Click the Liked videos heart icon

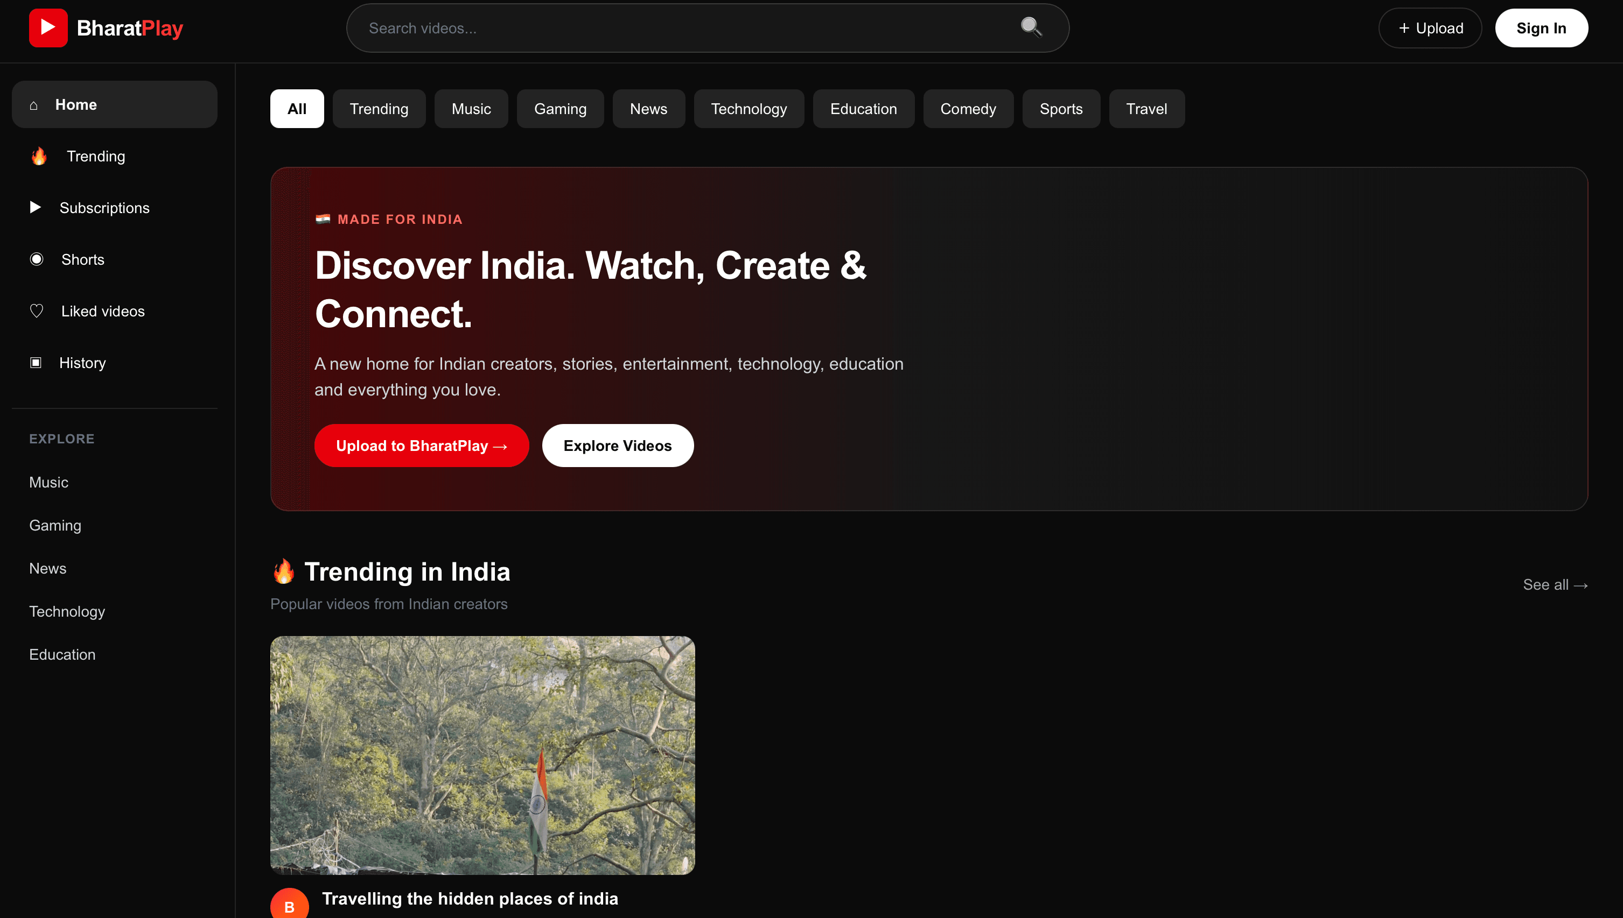(x=37, y=311)
